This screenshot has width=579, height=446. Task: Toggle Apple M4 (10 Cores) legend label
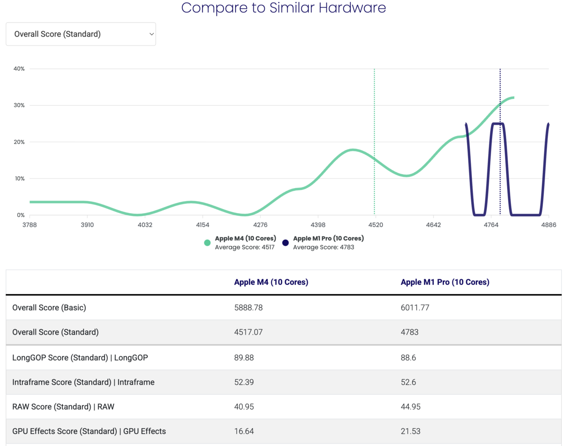[x=246, y=238]
